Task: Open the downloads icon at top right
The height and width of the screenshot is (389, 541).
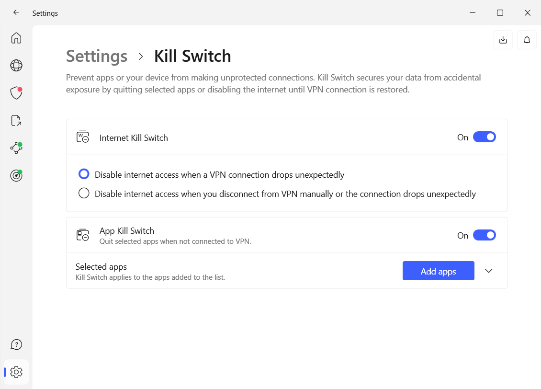Action: 503,39
